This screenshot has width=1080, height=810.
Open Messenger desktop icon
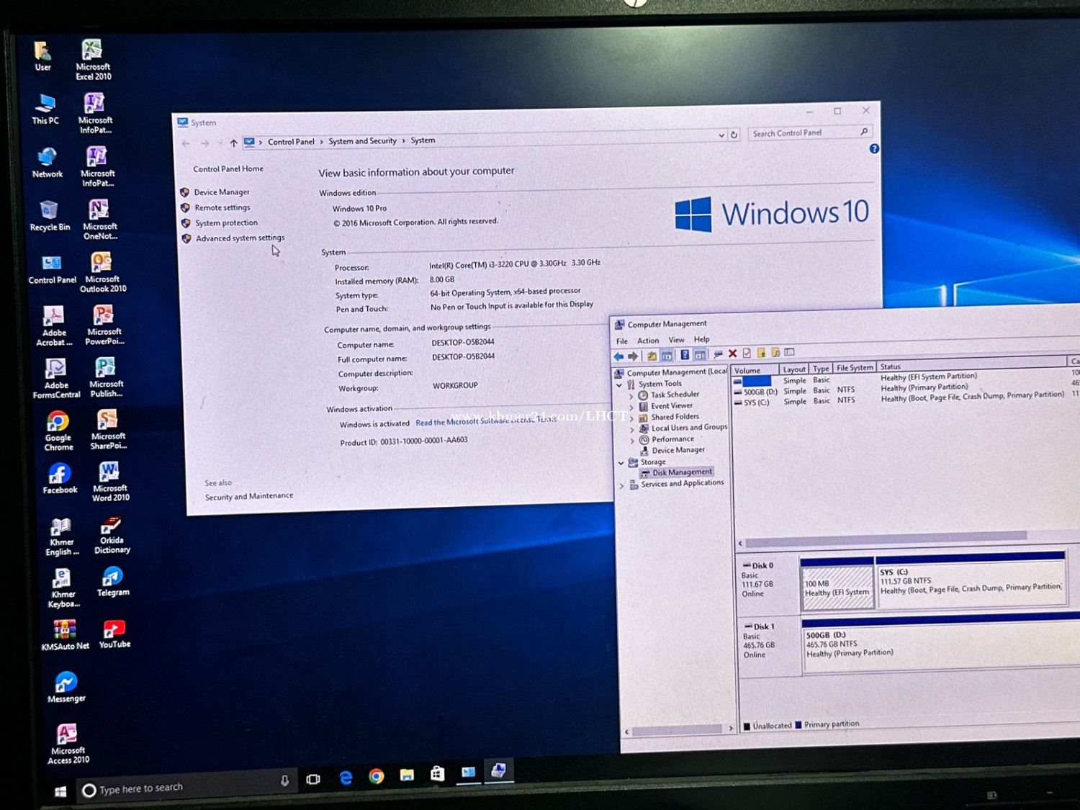[x=66, y=687]
